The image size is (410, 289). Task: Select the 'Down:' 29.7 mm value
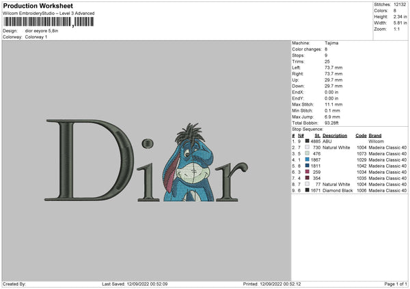[x=333, y=86]
